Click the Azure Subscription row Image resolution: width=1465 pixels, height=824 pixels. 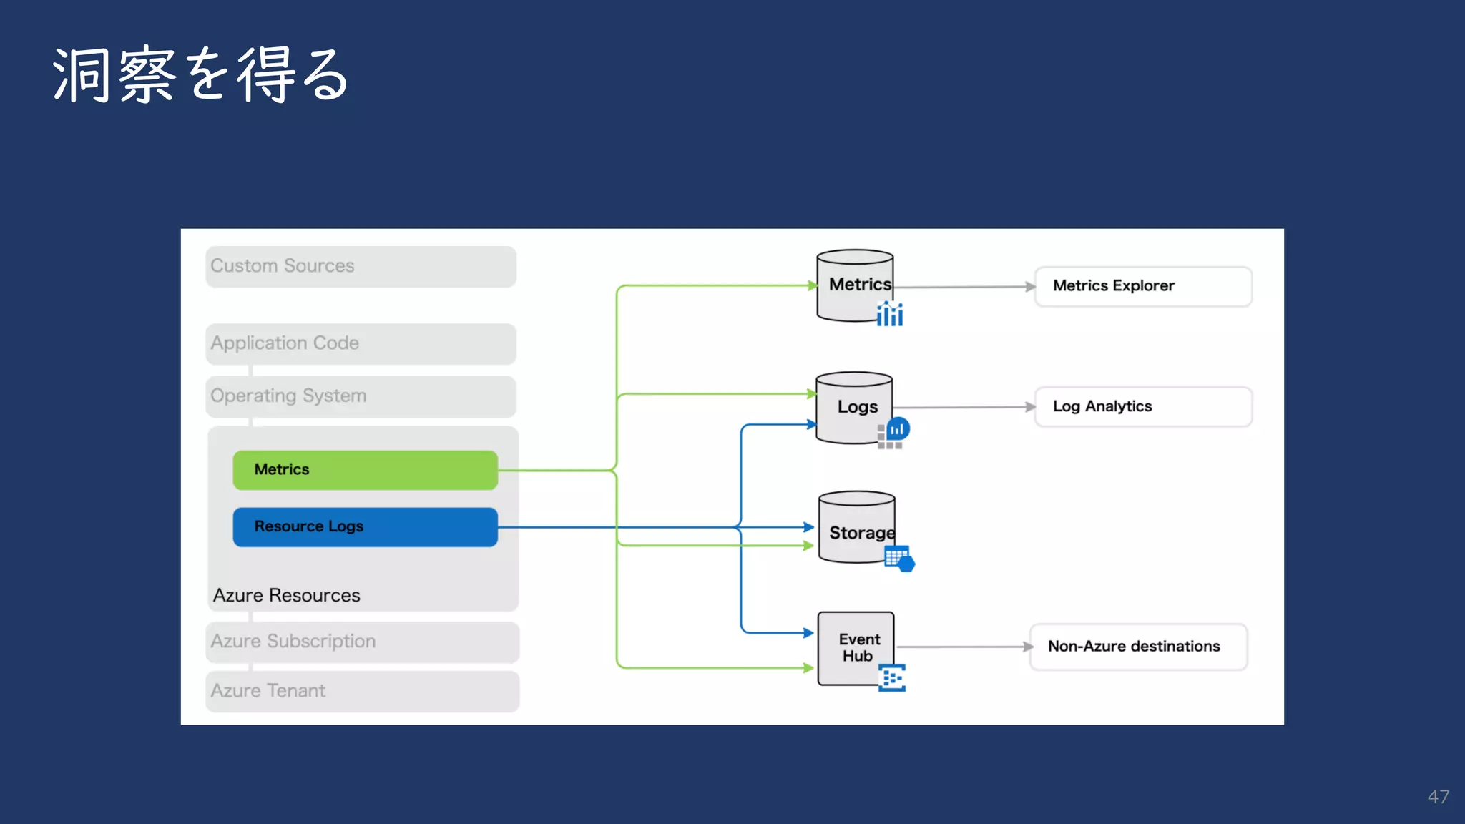[x=362, y=642]
